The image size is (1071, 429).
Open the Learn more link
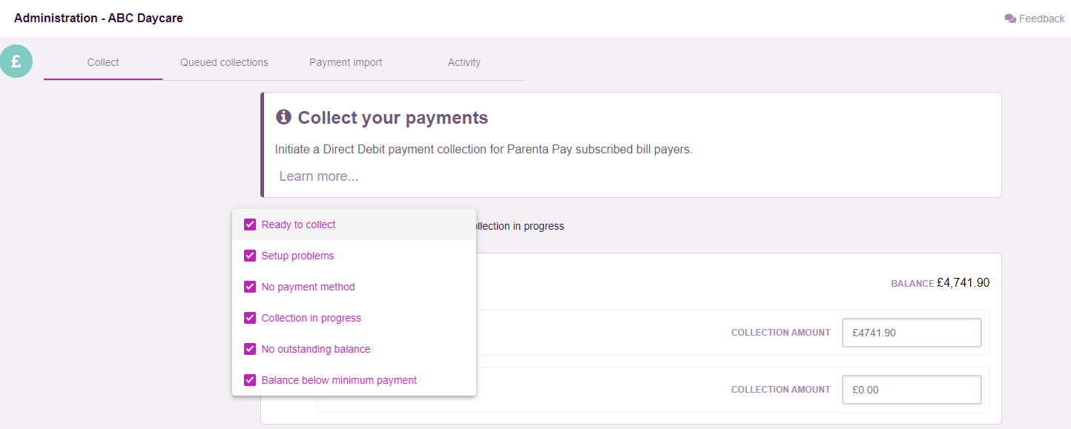319,176
